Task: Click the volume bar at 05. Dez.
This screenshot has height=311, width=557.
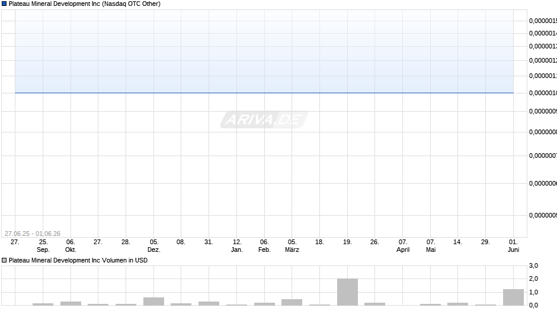Action: (x=154, y=302)
